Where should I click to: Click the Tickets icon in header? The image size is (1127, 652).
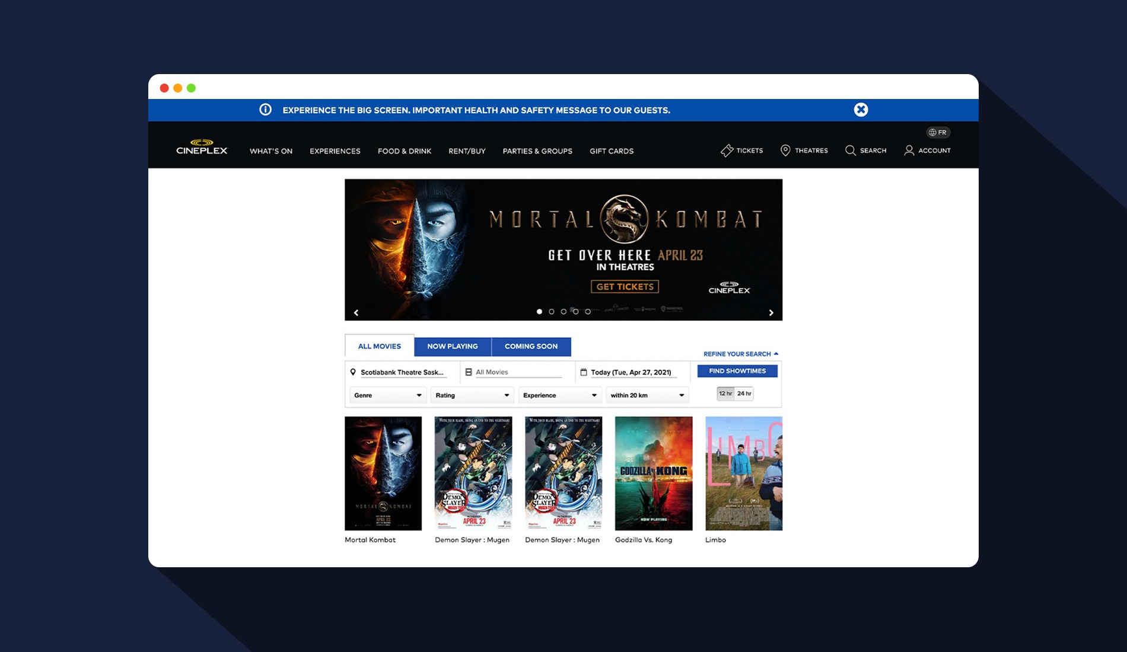tap(727, 151)
